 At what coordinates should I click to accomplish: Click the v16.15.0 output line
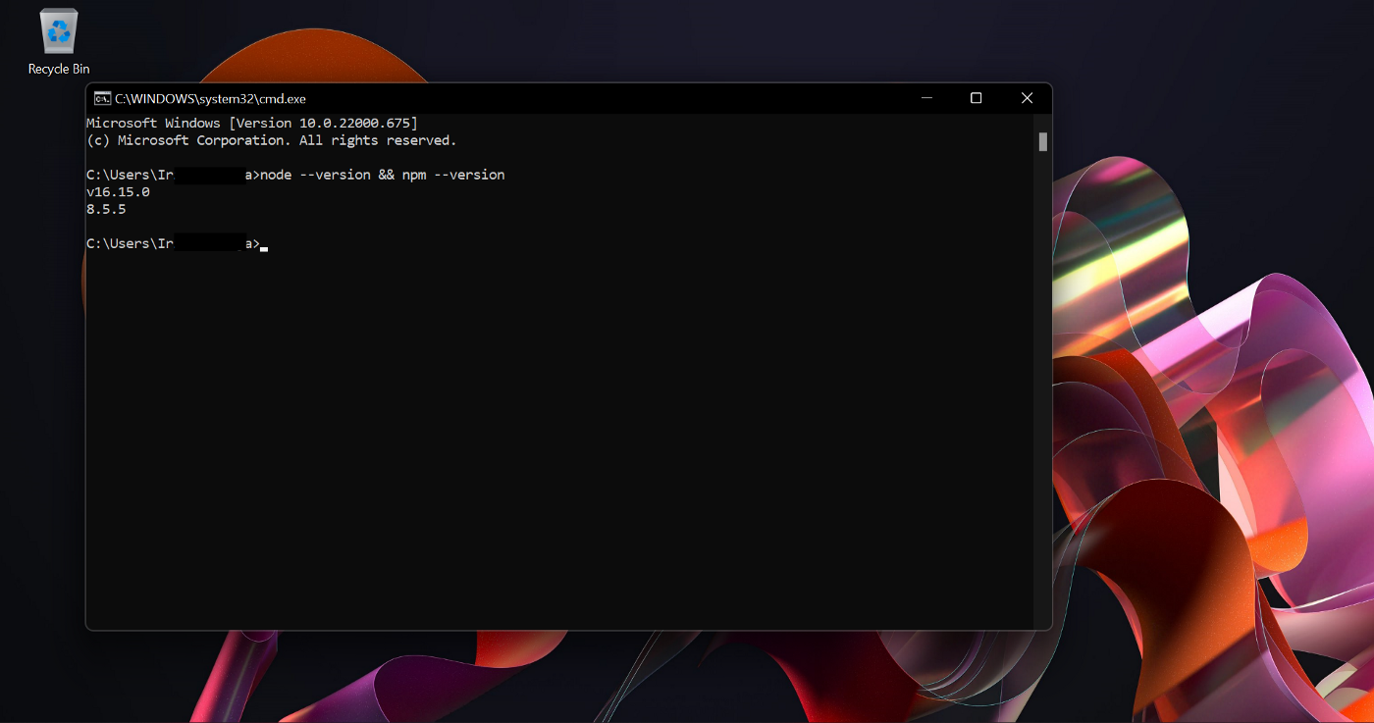tap(118, 192)
